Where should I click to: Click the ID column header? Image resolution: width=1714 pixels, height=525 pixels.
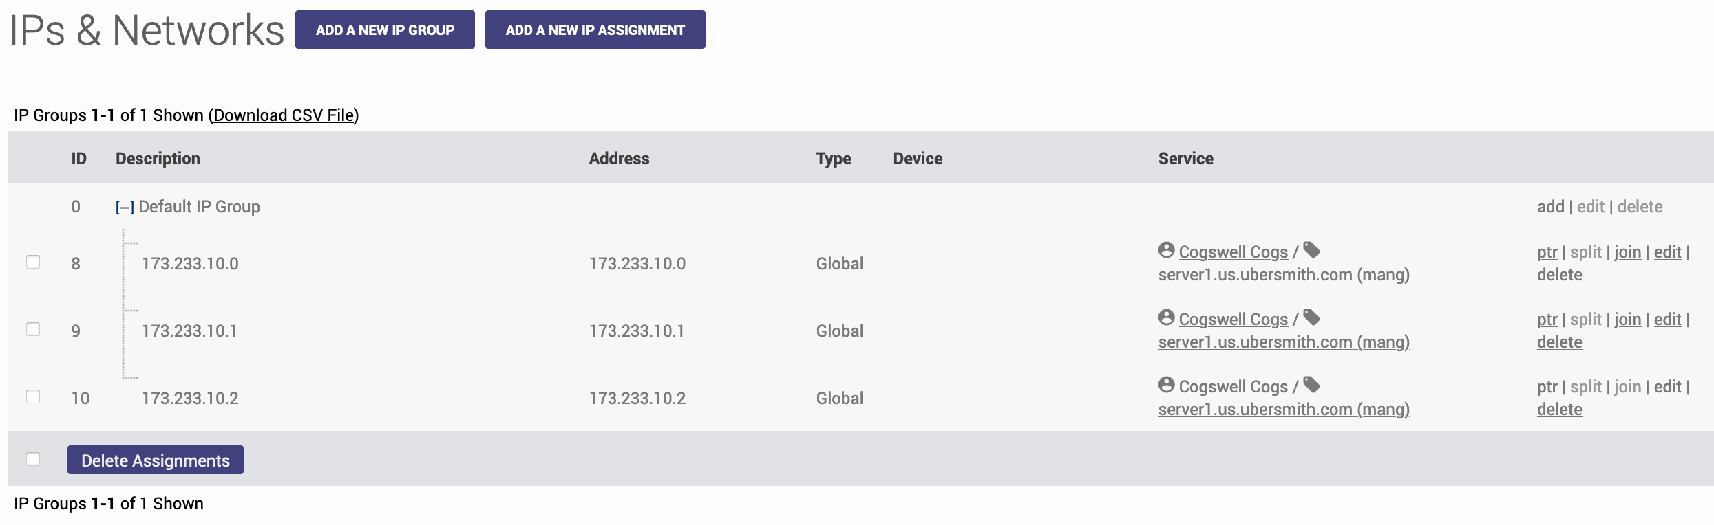(78, 159)
